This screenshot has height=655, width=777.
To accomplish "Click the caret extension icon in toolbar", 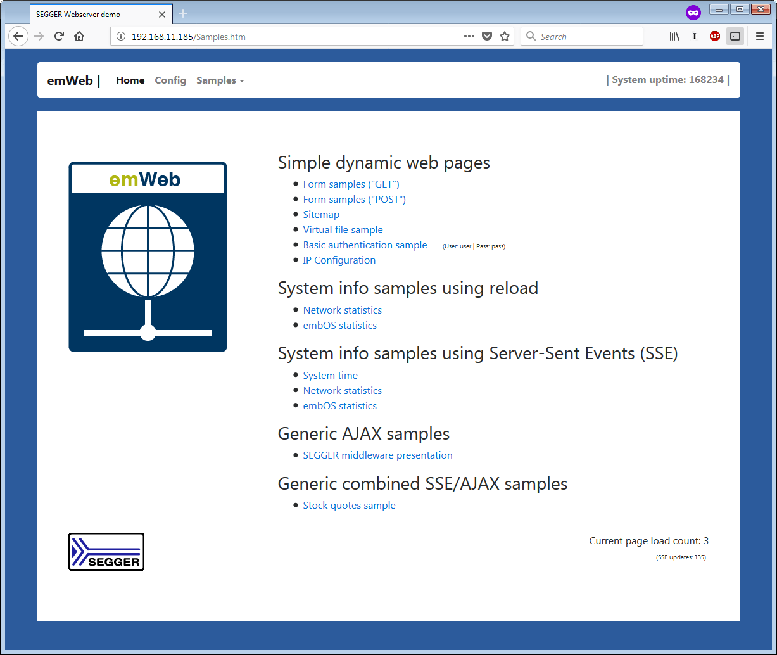I will tap(695, 36).
